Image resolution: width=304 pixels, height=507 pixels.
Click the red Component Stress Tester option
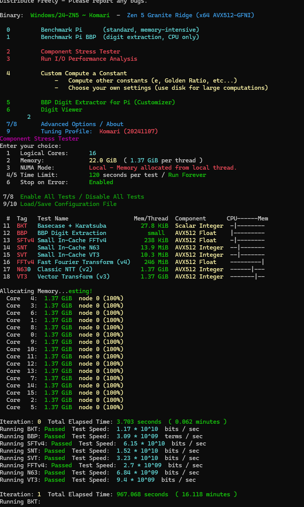[80, 52]
